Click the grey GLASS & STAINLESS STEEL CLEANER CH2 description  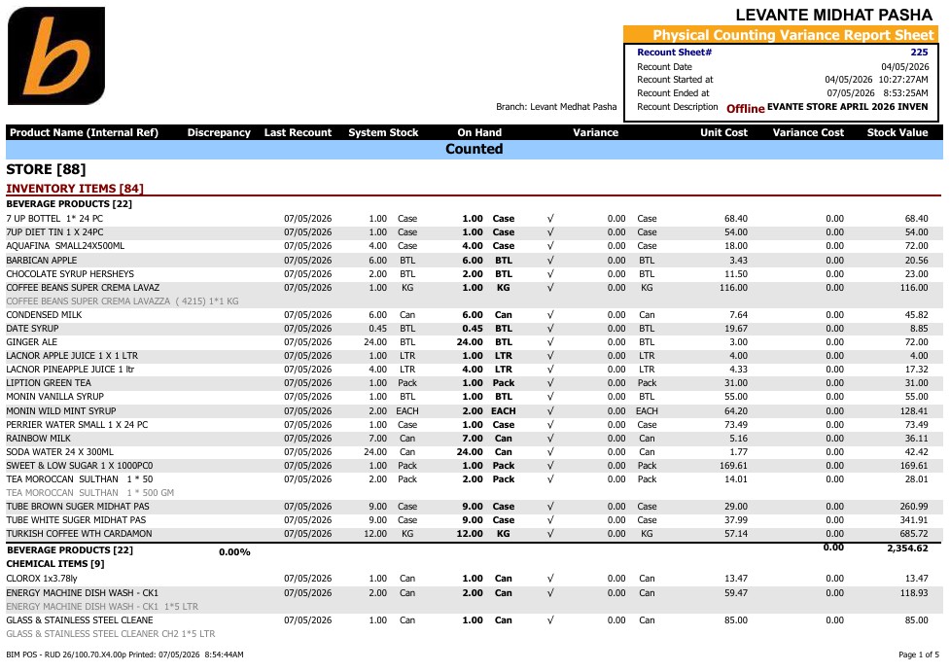(x=111, y=634)
